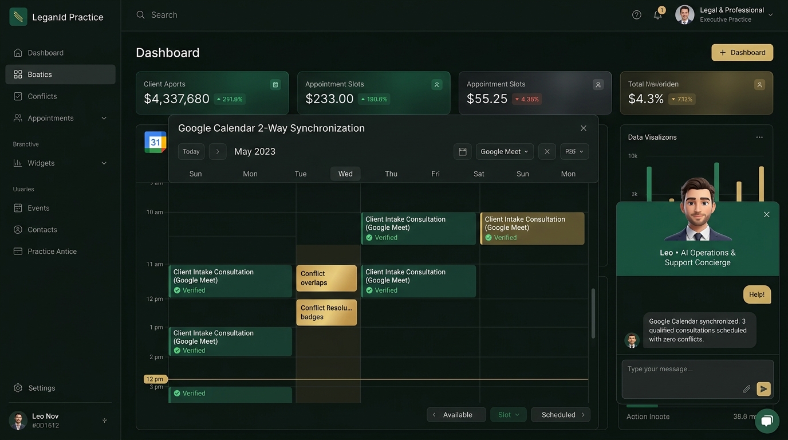The width and height of the screenshot is (788, 440).
Task: Open the Conflict Resolu... badges event
Action: point(326,312)
